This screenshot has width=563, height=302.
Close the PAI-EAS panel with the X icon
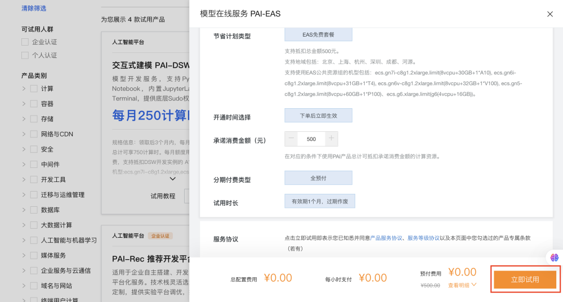point(549,14)
